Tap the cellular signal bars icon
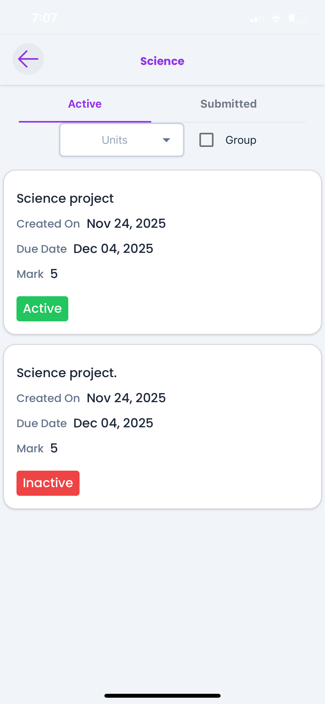The height and width of the screenshot is (704, 325). (x=257, y=18)
